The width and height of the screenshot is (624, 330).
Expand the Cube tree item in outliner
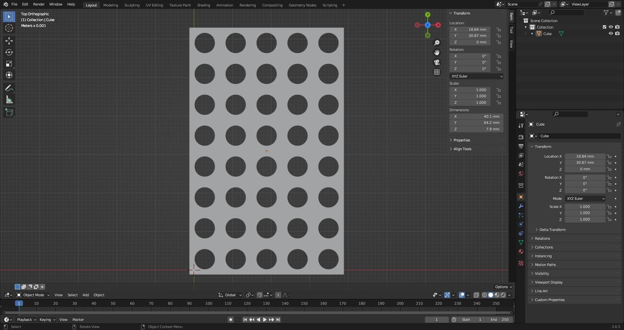tap(532, 34)
